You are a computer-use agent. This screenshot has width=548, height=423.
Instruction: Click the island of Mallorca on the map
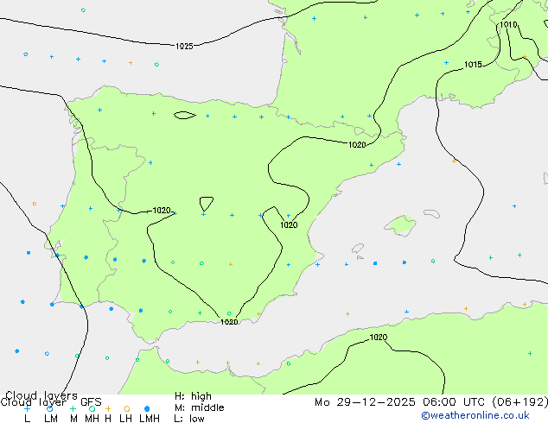(x=400, y=225)
